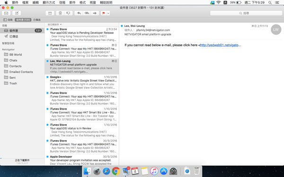Open the 輔助說明 menu
Image resolution: width=284 pixels, height=177 pixels.
[106, 2]
